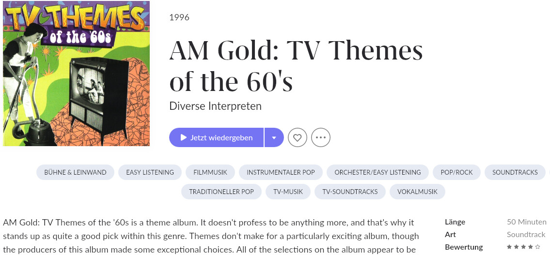550x255 pixels.
Task: Expand the play options dropdown arrow
Action: 274,137
